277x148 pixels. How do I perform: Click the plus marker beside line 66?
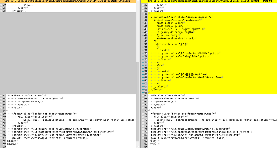click(x=143, y=93)
